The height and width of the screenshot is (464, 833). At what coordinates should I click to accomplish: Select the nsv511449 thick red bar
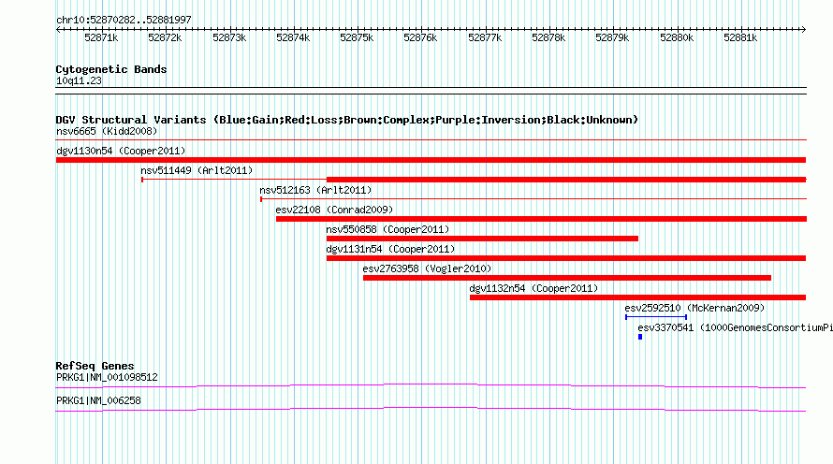point(566,180)
